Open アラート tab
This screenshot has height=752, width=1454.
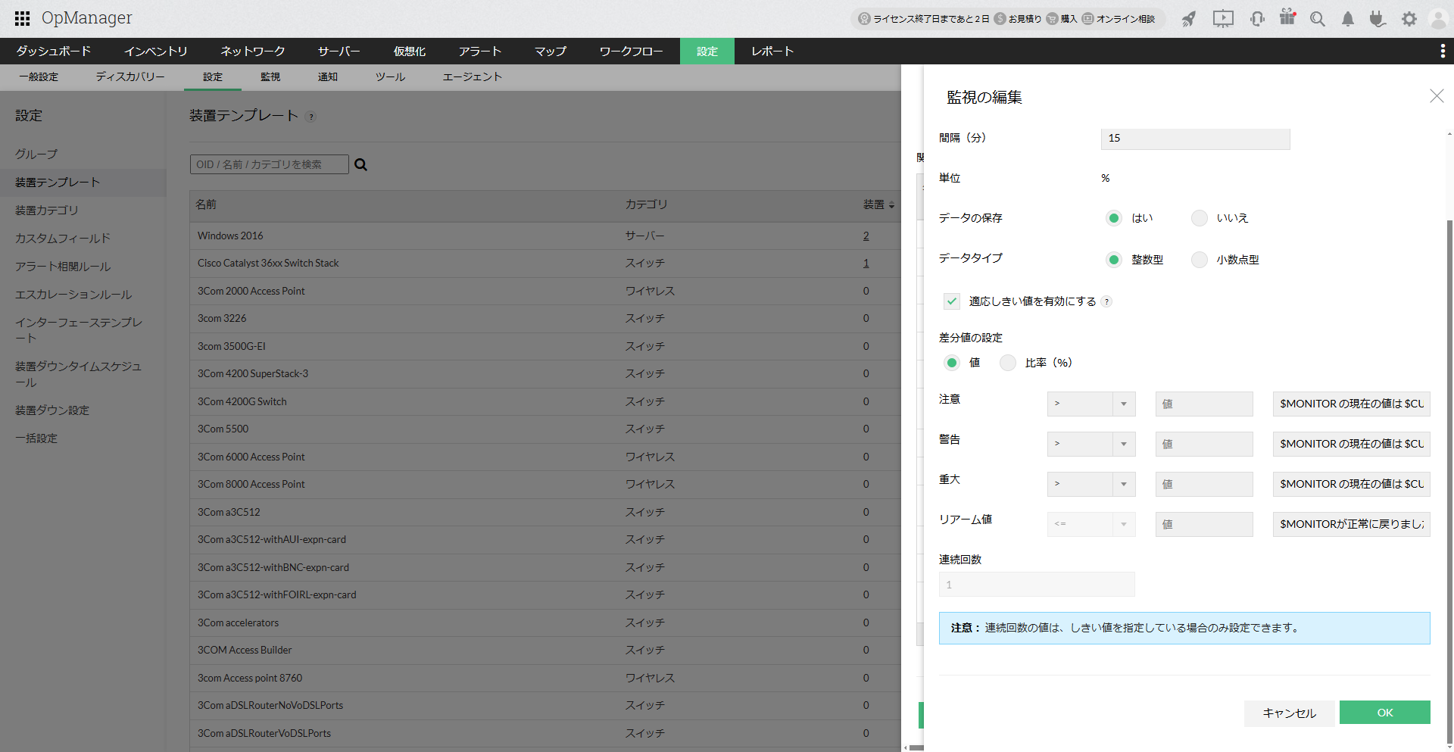[480, 51]
